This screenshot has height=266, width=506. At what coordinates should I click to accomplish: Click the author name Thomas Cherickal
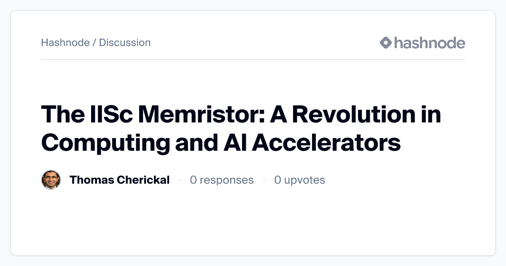pos(119,180)
